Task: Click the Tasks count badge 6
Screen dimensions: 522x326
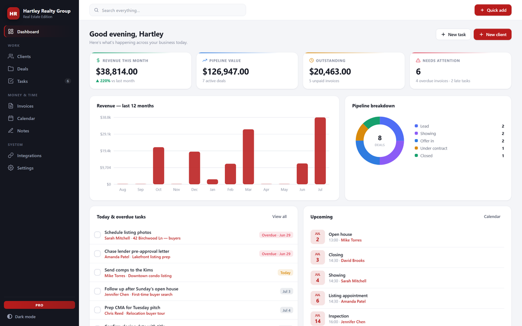Action: coord(68,81)
